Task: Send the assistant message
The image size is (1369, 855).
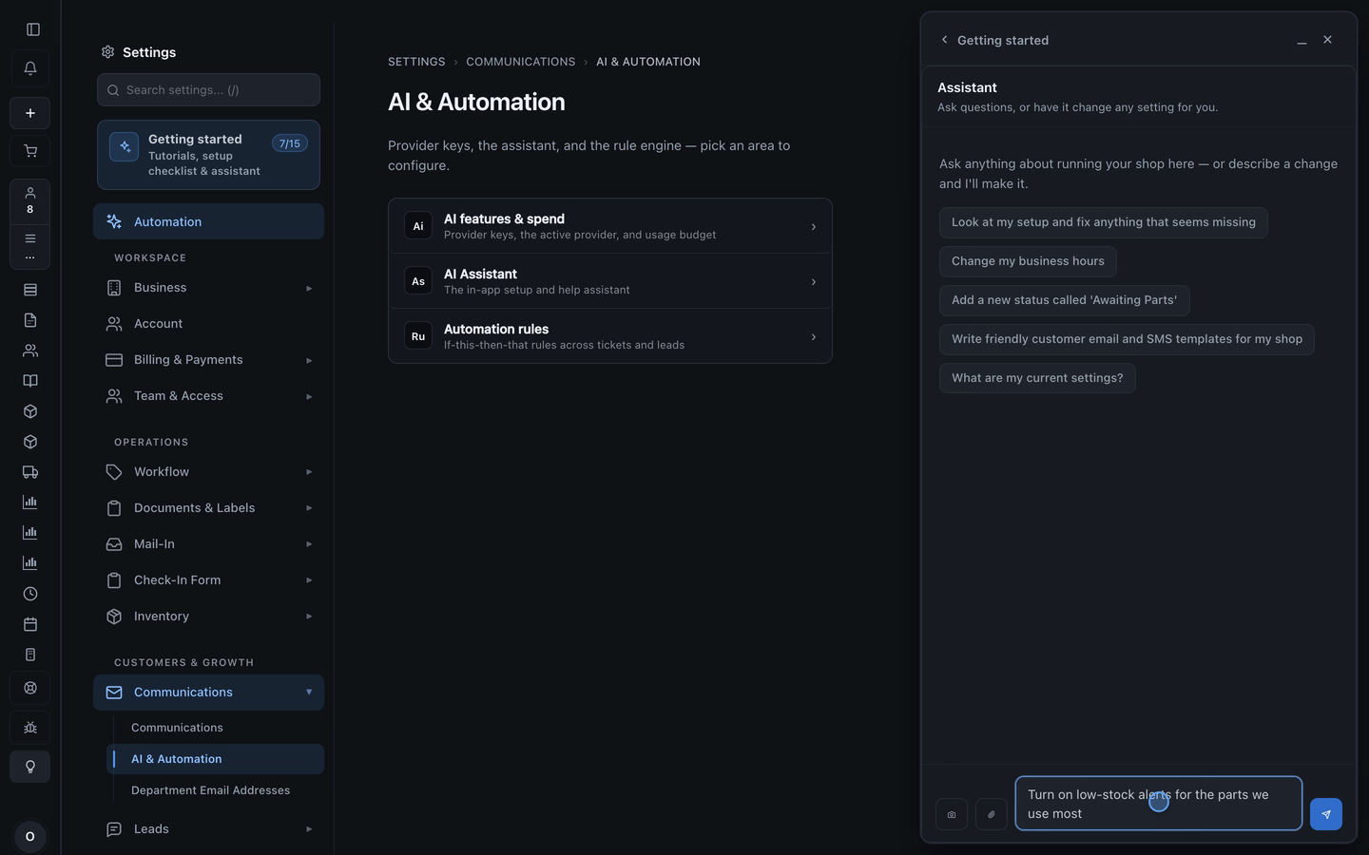Action: coord(1326,814)
